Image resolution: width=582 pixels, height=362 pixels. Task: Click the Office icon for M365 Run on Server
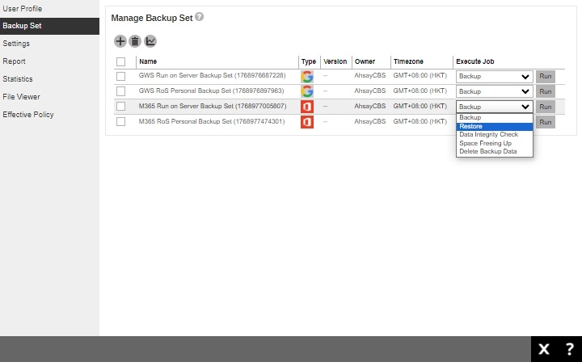click(x=307, y=107)
